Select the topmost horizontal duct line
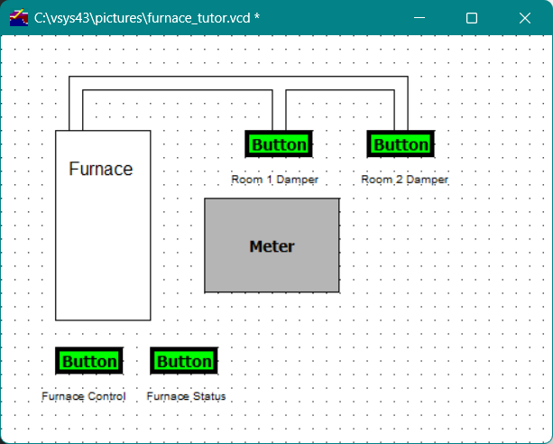 (235, 77)
